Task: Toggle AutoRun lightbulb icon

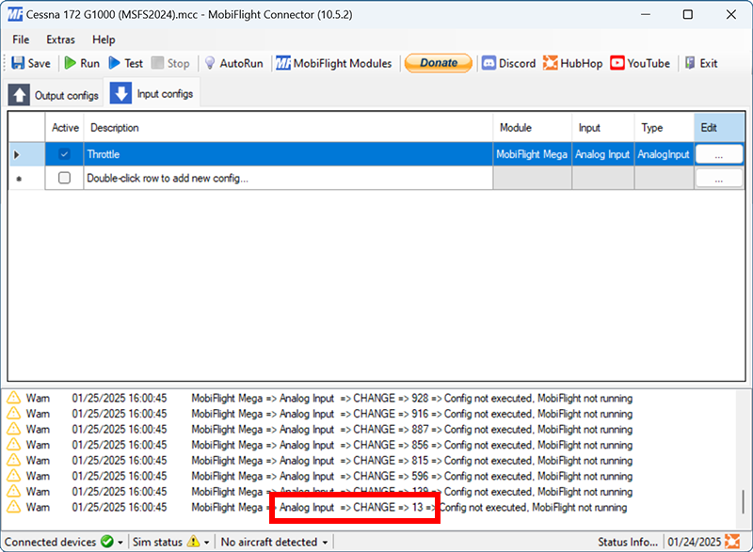Action: (x=210, y=63)
